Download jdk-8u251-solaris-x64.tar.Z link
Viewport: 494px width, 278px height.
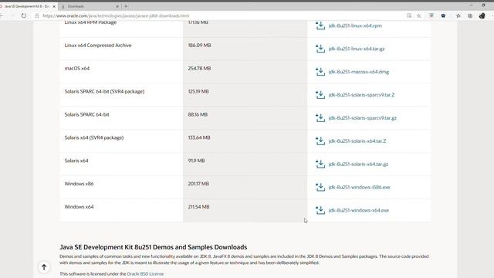coord(357,141)
